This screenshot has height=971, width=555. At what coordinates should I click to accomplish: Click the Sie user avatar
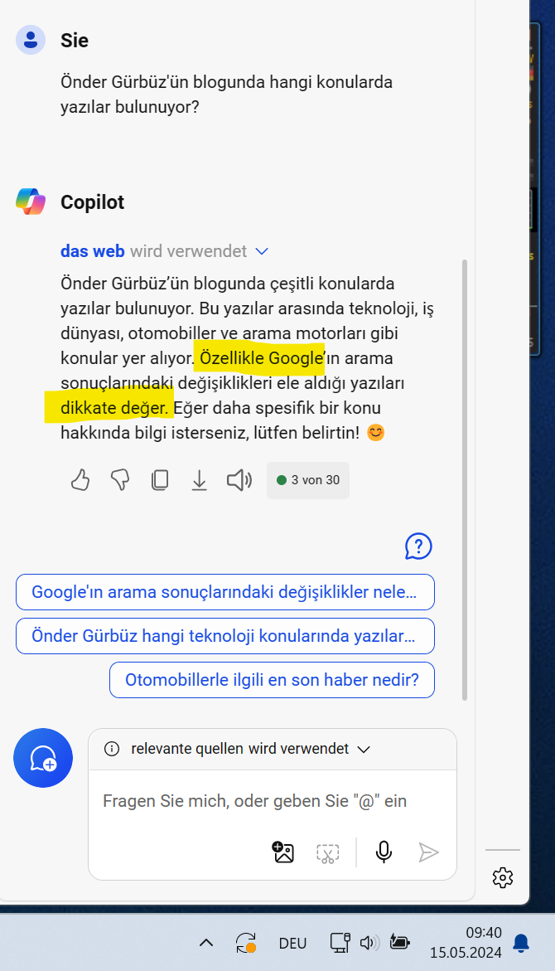click(x=31, y=41)
